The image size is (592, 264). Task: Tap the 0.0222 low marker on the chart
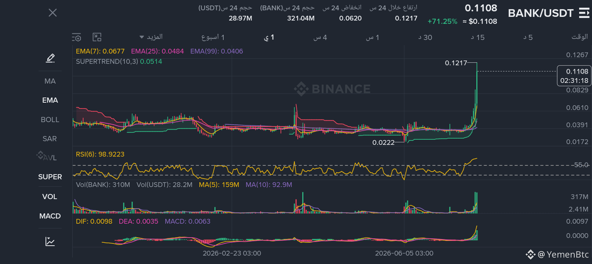click(x=383, y=143)
